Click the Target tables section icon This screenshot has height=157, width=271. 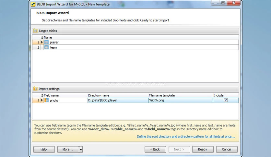pyautogui.click(x=35, y=31)
